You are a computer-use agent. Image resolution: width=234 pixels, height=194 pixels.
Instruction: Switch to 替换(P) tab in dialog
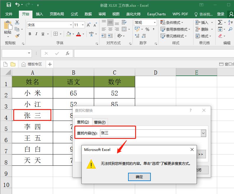[x=100, y=122]
